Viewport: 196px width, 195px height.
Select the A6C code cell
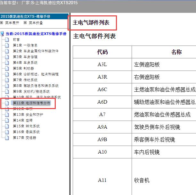pyautogui.click(x=102, y=89)
